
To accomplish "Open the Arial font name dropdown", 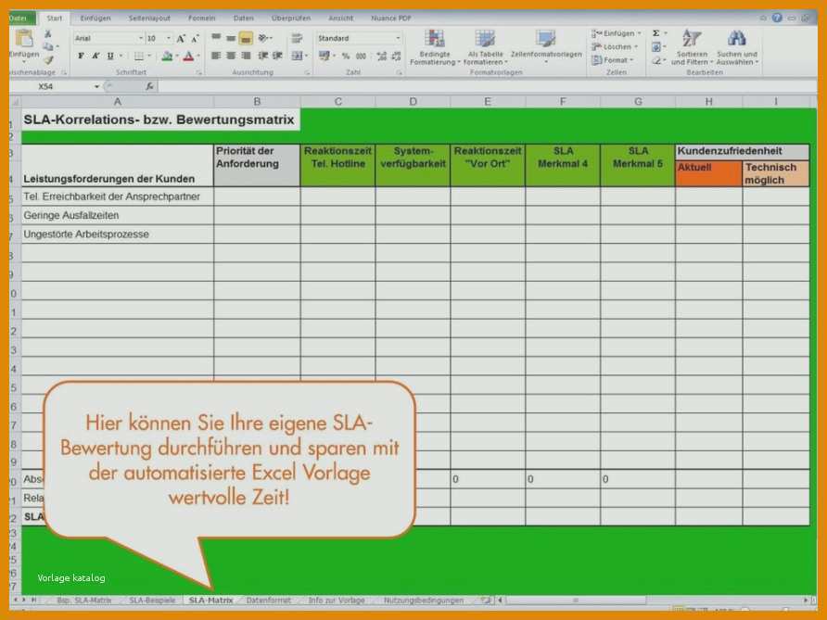I will coord(141,39).
